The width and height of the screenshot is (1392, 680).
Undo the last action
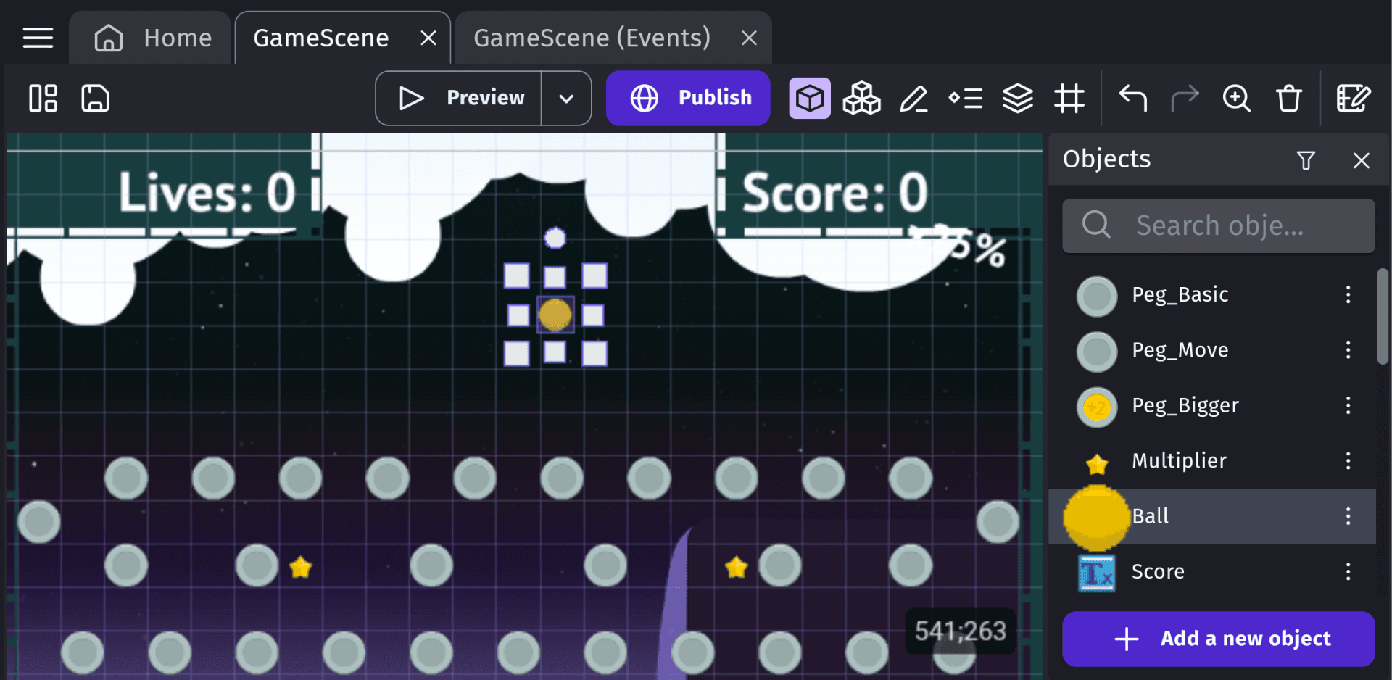click(x=1132, y=98)
